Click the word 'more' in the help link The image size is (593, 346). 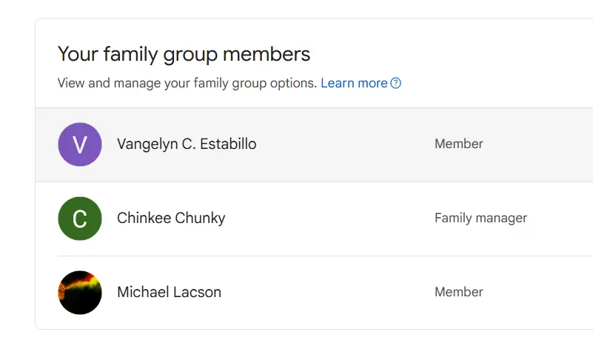pos(372,83)
